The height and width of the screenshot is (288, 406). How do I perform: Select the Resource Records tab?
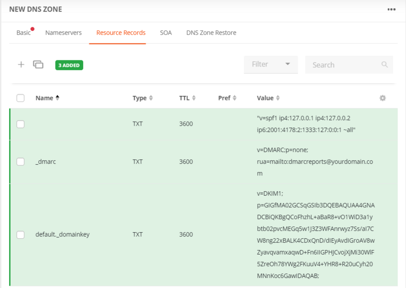pyautogui.click(x=121, y=33)
